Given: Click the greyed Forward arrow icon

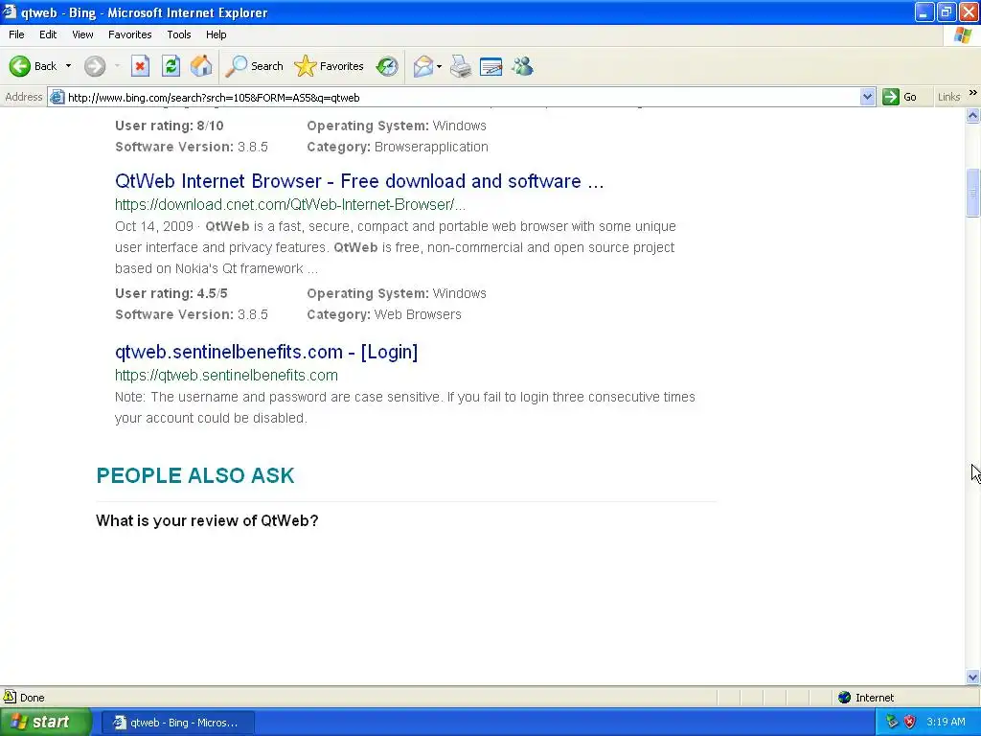Looking at the screenshot, I should tap(95, 66).
